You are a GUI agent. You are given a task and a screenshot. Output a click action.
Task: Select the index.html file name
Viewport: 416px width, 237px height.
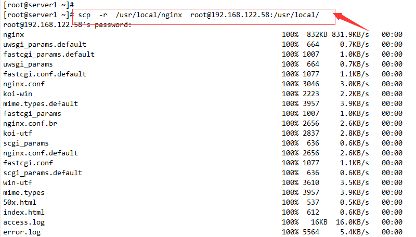pyautogui.click(x=24, y=212)
